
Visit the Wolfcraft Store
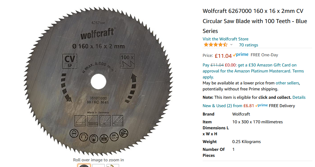pyautogui.click(x=225, y=39)
